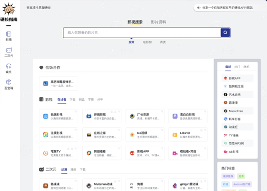The image size is (267, 191).
Task: Open the APP tab under 影视
Action: click(100, 99)
